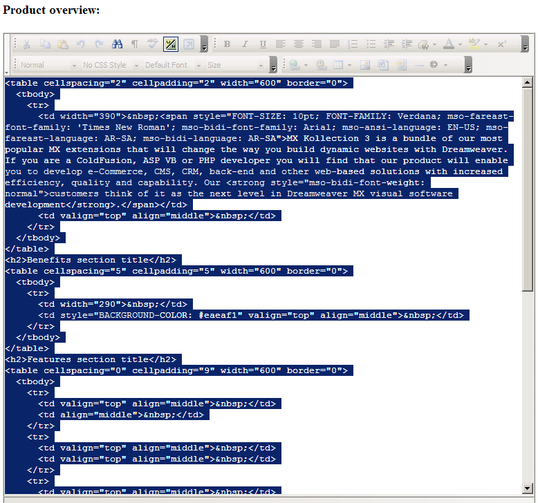
Task: Increase indent with the indent icon
Action: click(x=407, y=44)
